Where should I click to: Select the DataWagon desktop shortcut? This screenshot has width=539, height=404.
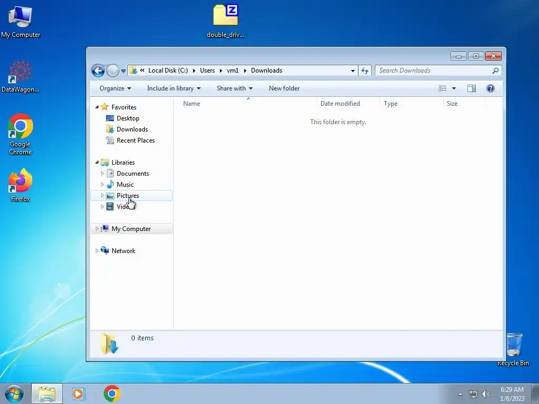[x=21, y=76]
